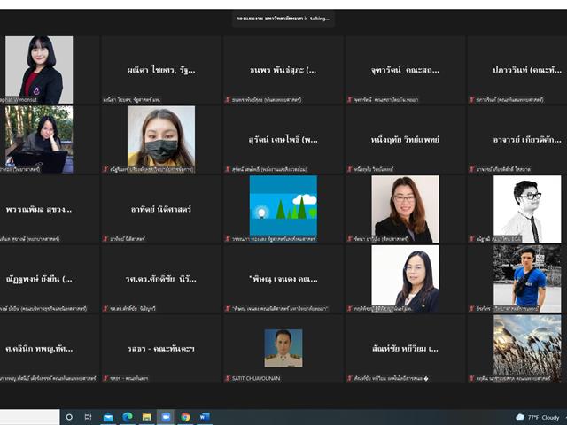The height and width of the screenshot is (425, 567).
Task: Click muted mic icon under masked woman video
Action: tap(105, 169)
